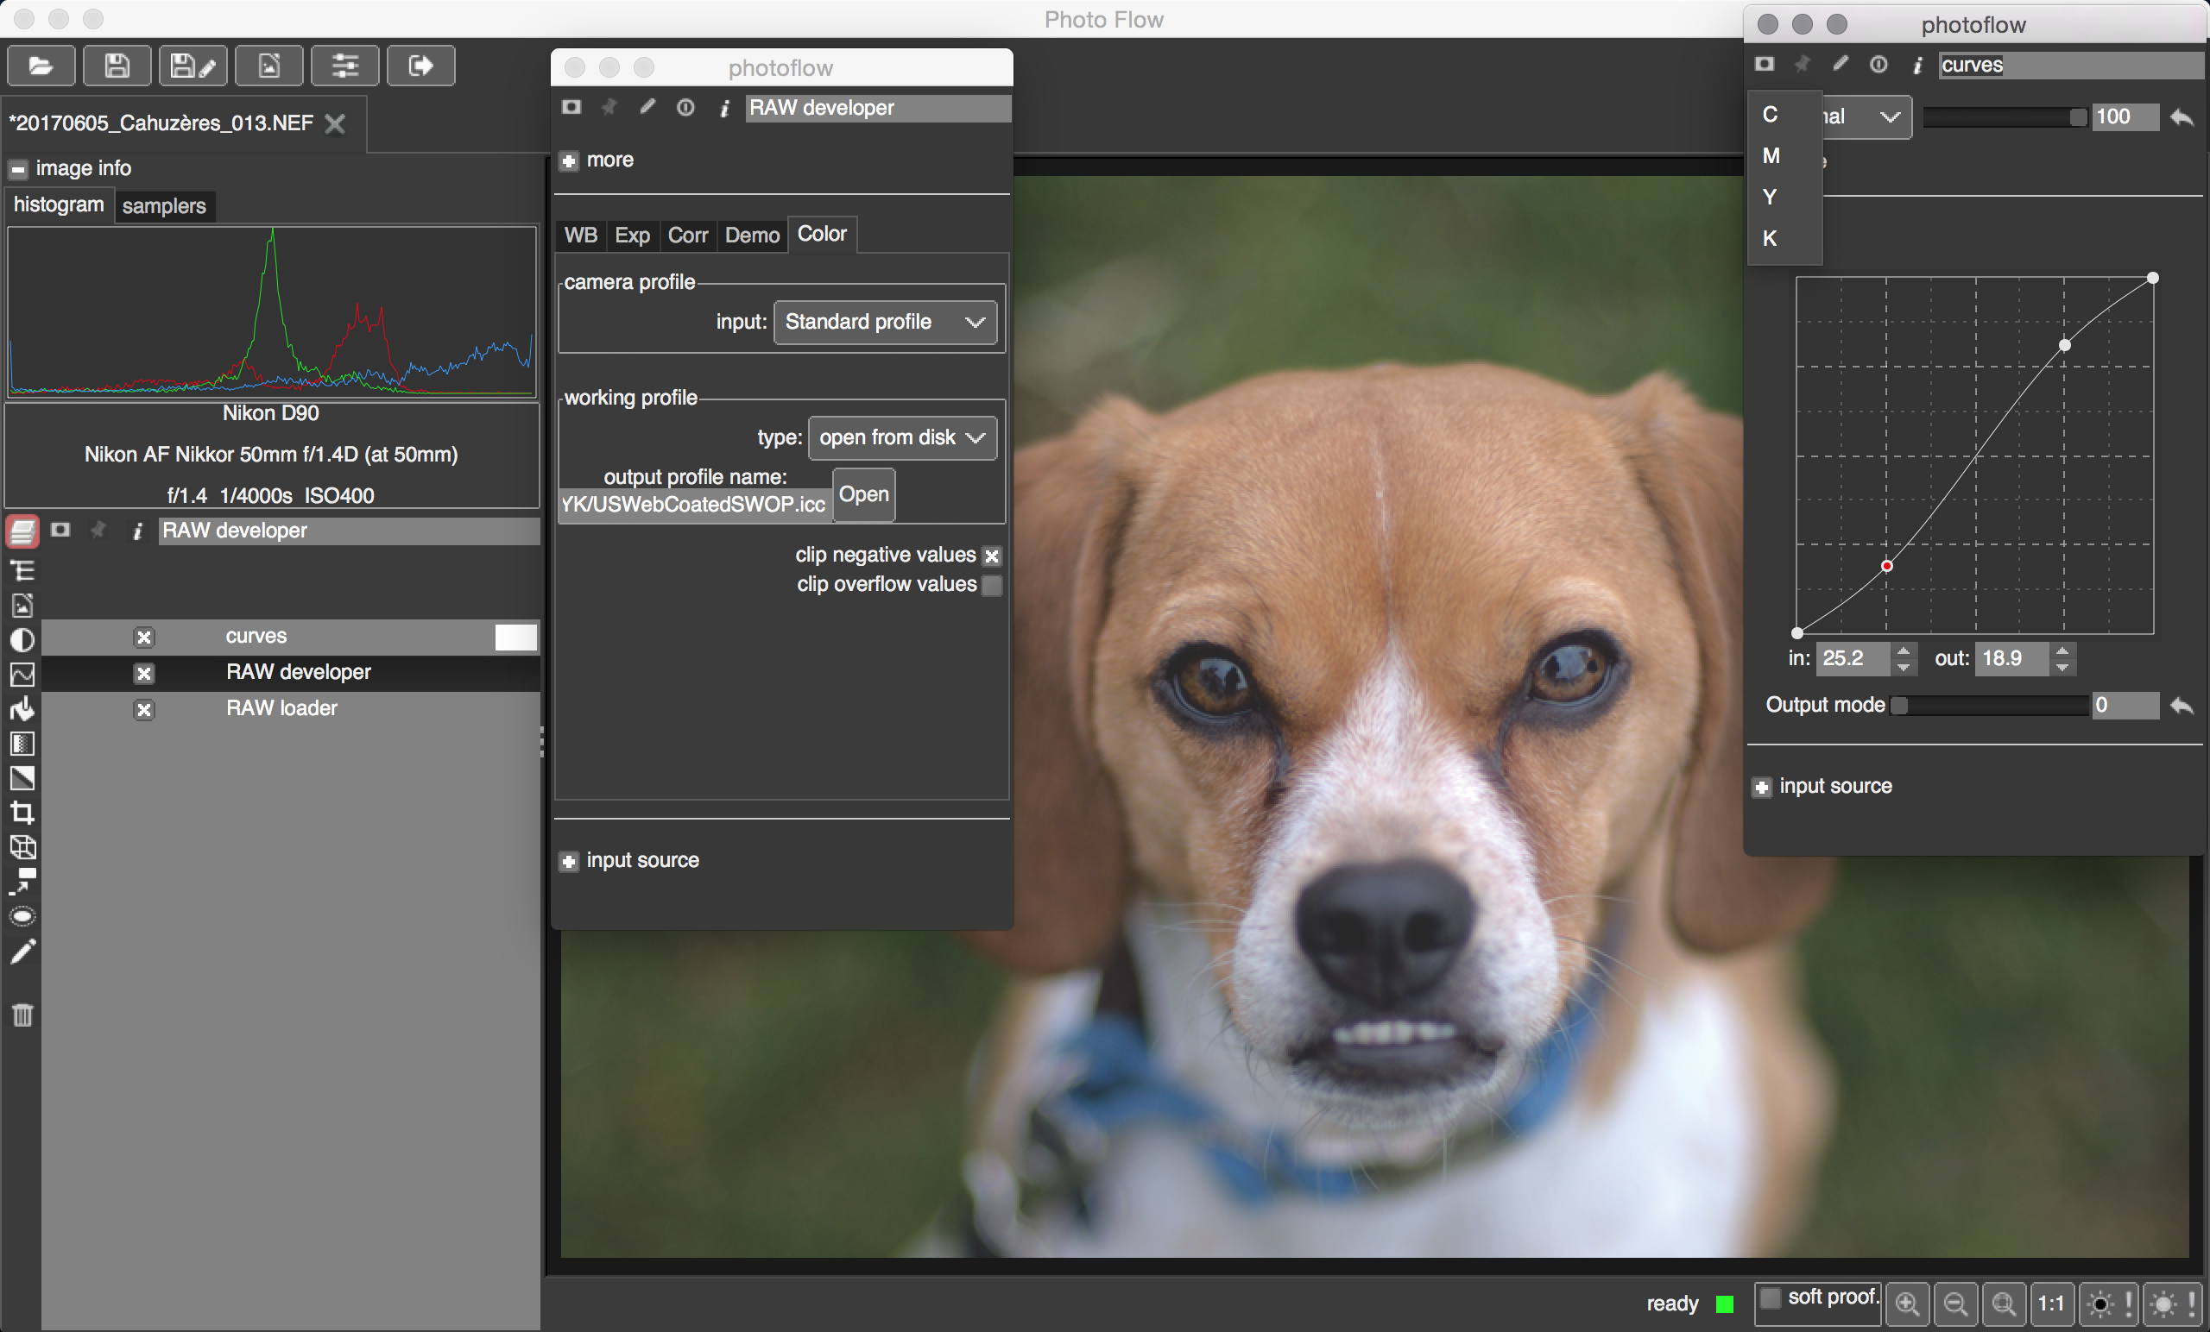This screenshot has width=2210, height=1332.
Task: Click the curves tool sidebar icon
Action: click(x=22, y=674)
